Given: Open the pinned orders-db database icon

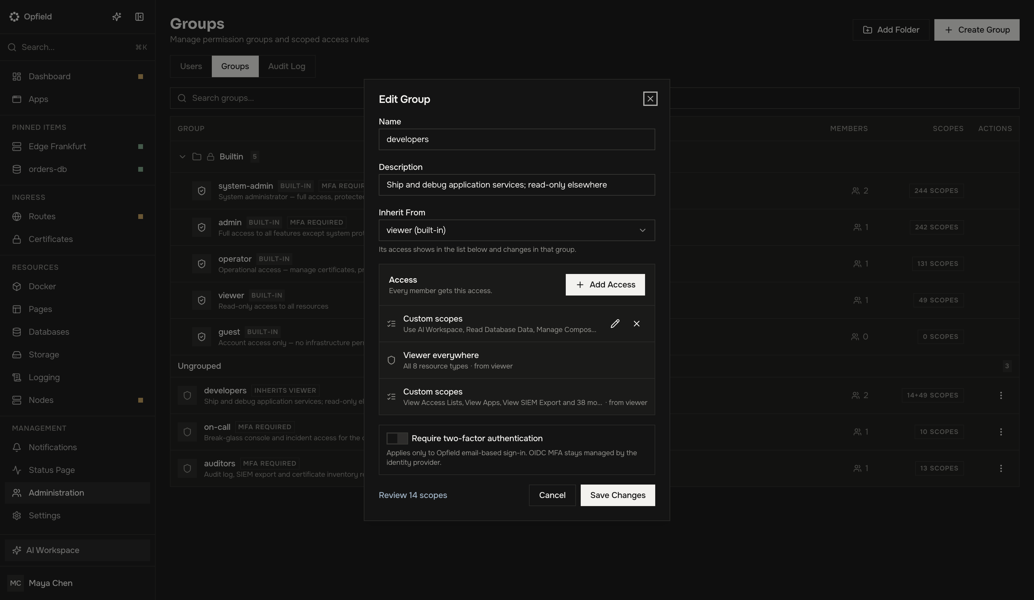Looking at the screenshot, I should 17,169.
